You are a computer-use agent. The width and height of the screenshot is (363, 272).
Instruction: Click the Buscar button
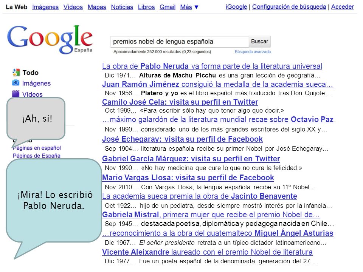click(x=259, y=42)
